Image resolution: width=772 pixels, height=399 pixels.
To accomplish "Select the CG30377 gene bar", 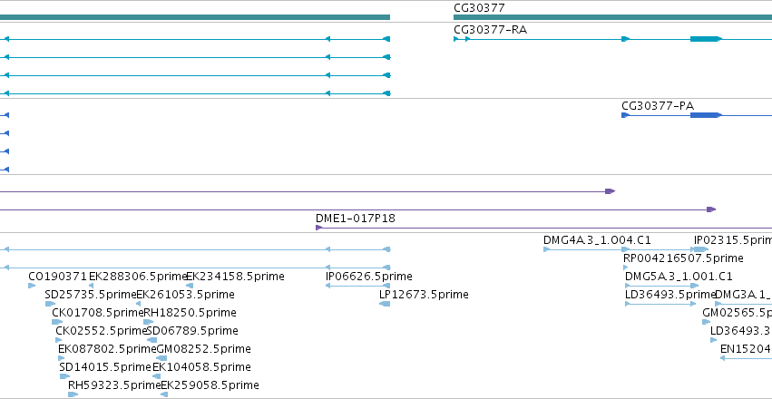I will click(x=612, y=17).
